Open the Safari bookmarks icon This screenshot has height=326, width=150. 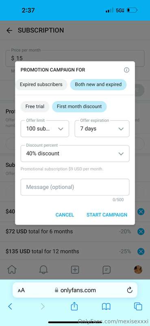(x=106, y=306)
